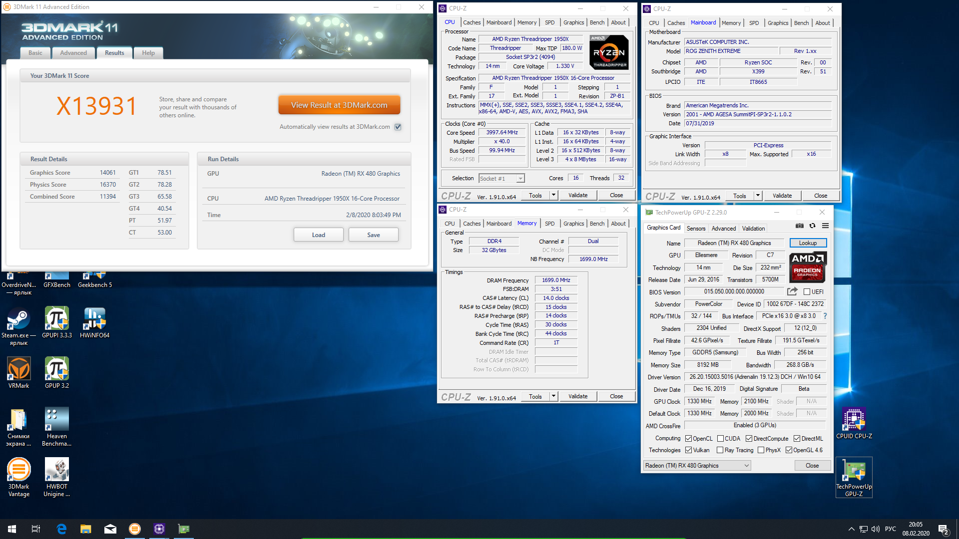The height and width of the screenshot is (539, 959).
Task: Click the system clock in taskbar
Action: 916,529
